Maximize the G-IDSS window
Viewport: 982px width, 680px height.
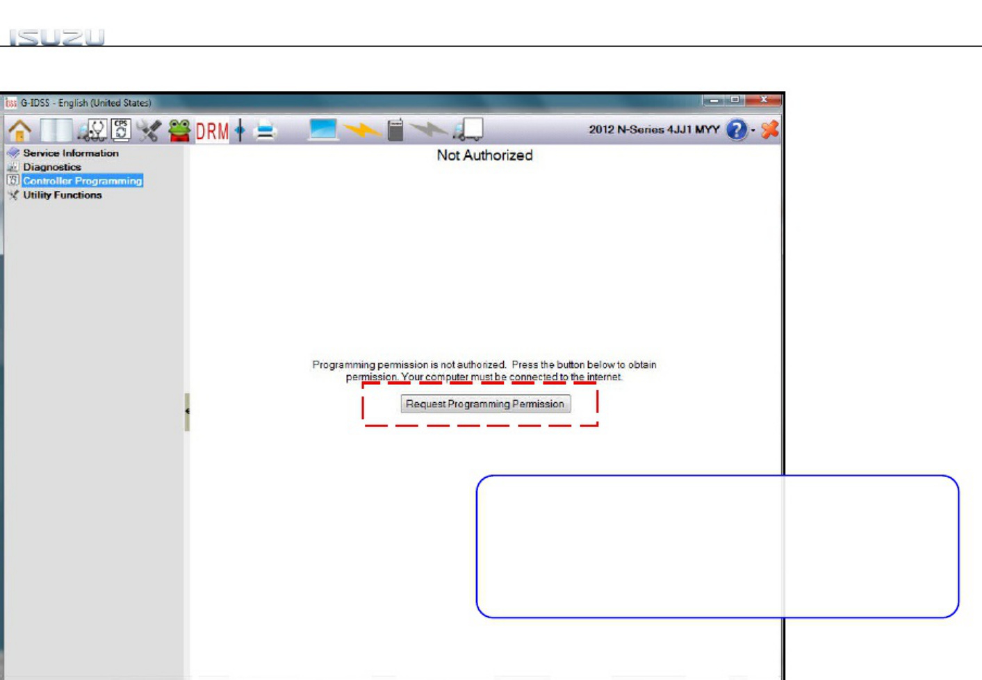(734, 101)
